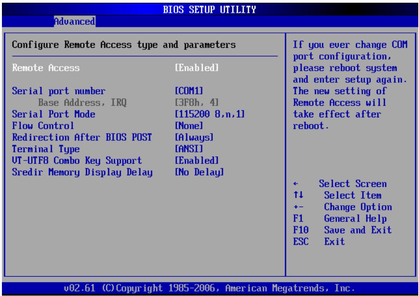Click the plus-minus Change Option icon
This screenshot has width=419, height=296.
point(298,207)
